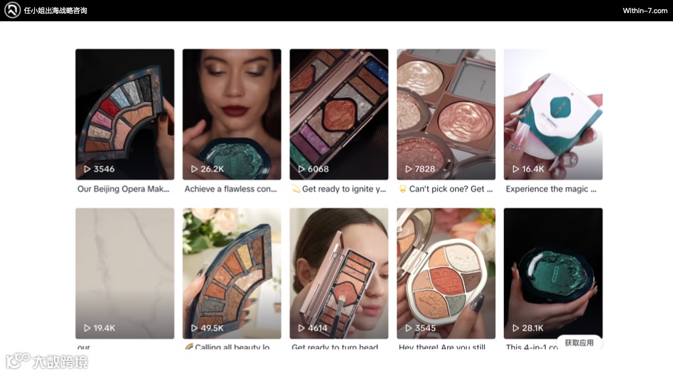Click the Within-7.com link in header
This screenshot has height=374, width=673.
point(645,11)
